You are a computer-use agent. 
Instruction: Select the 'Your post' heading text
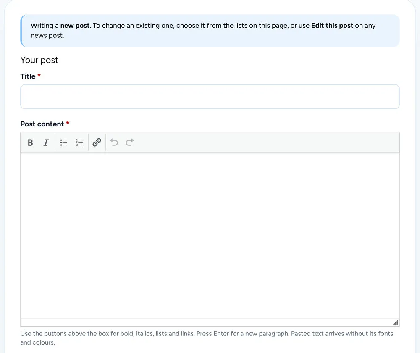[39, 60]
